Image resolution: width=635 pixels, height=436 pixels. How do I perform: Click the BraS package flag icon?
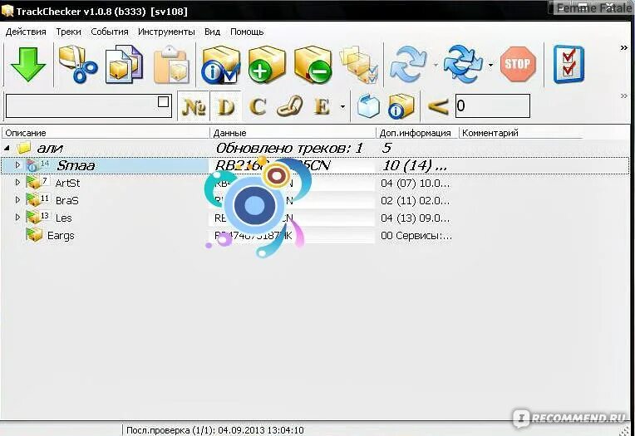pos(33,200)
